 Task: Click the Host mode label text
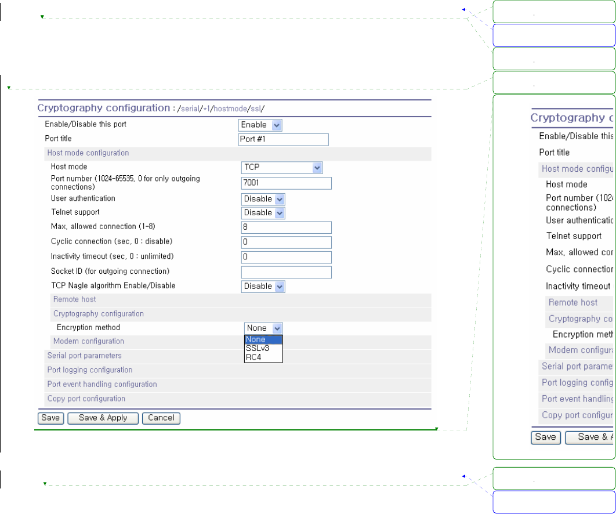click(x=69, y=167)
